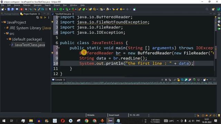Toggle Console Word Wrap icon
The width and height of the screenshot is (221, 124).
182,80
